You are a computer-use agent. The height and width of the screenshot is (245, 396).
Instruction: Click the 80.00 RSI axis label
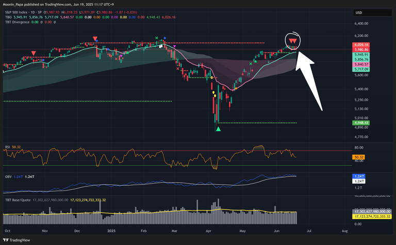359,148
